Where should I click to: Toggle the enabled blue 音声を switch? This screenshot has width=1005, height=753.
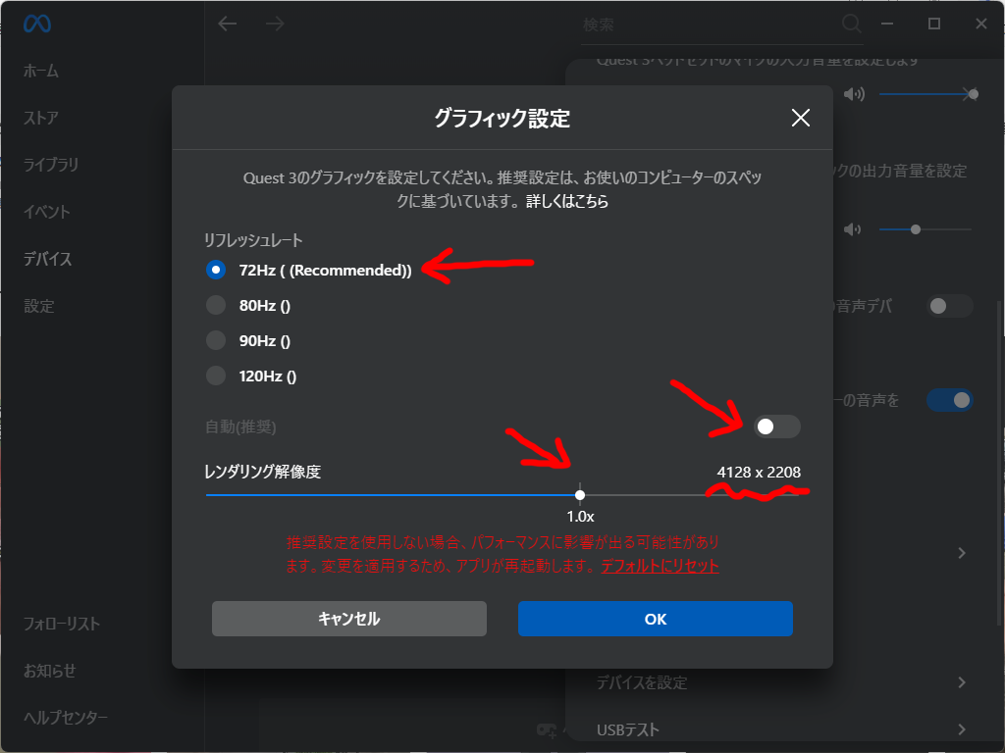[x=949, y=400]
